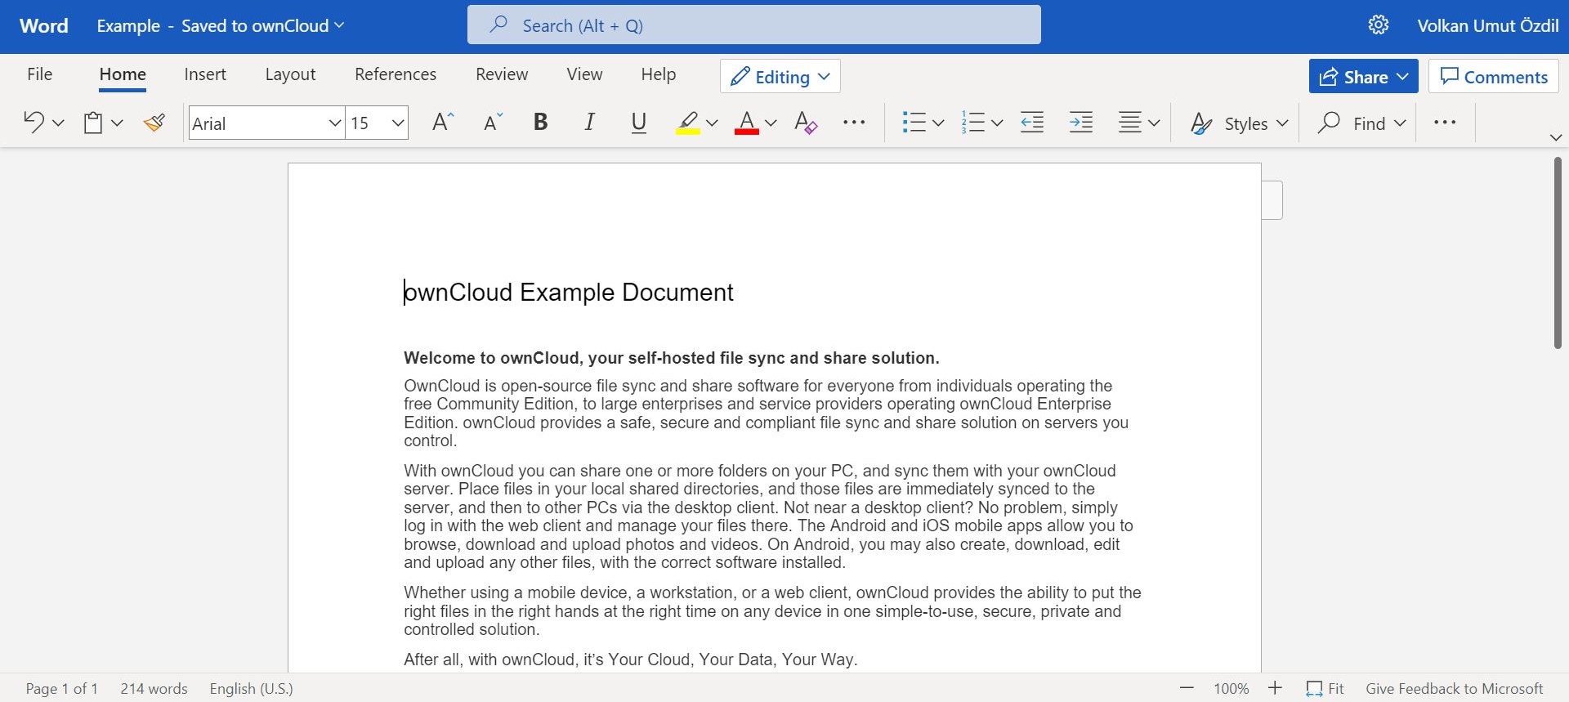Open the Editing mode dropdown

780,77
